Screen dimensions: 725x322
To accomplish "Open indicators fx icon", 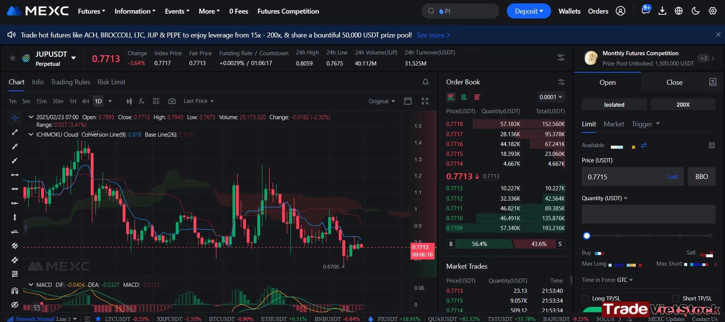I will pos(142,101).
